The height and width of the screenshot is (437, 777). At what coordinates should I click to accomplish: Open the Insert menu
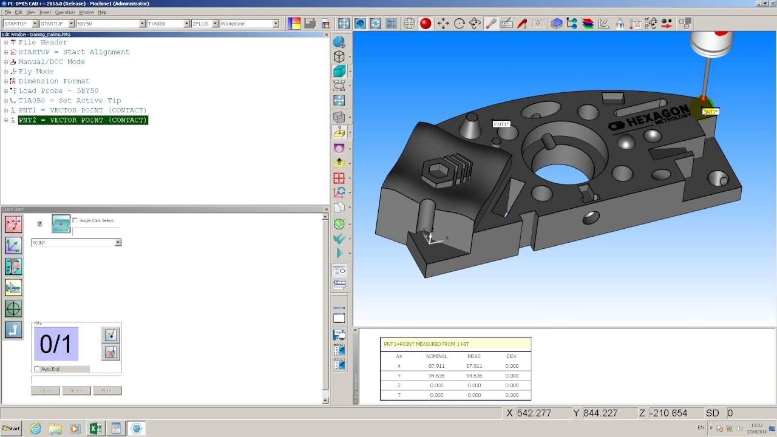click(46, 12)
